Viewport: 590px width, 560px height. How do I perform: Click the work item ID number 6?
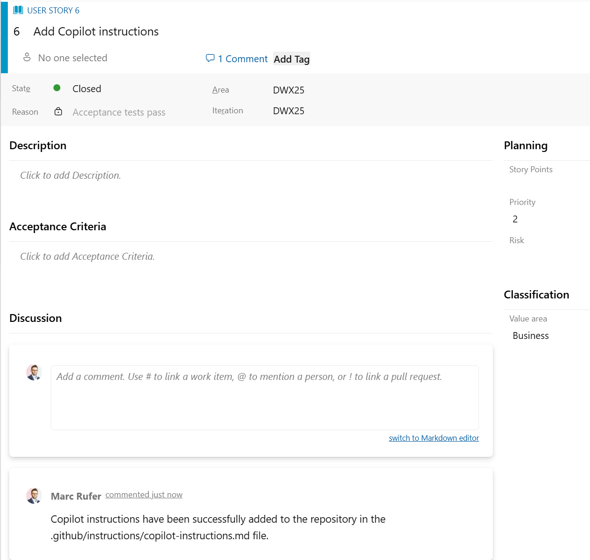(17, 31)
